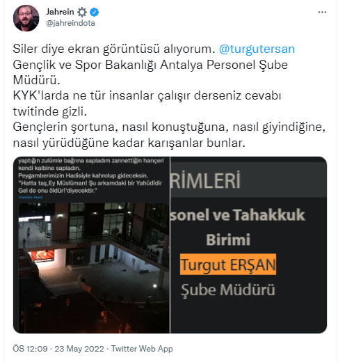Click the tweet timestamp ÖS 12:09

30,349
